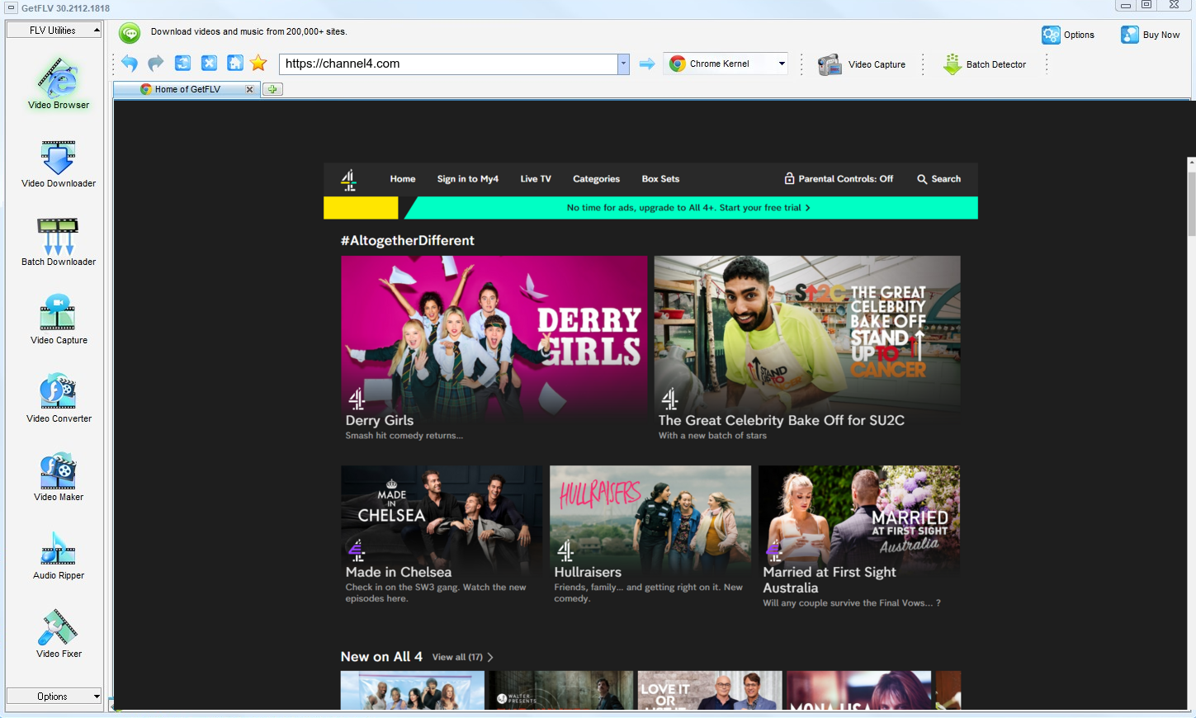Open the Batch Downloader utility

tap(58, 242)
